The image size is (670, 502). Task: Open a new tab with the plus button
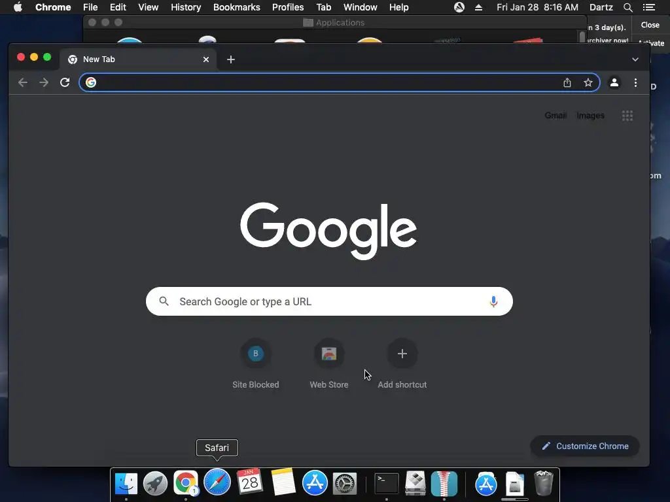(231, 59)
